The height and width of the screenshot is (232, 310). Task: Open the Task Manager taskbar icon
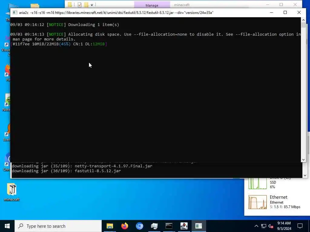(x=154, y=226)
